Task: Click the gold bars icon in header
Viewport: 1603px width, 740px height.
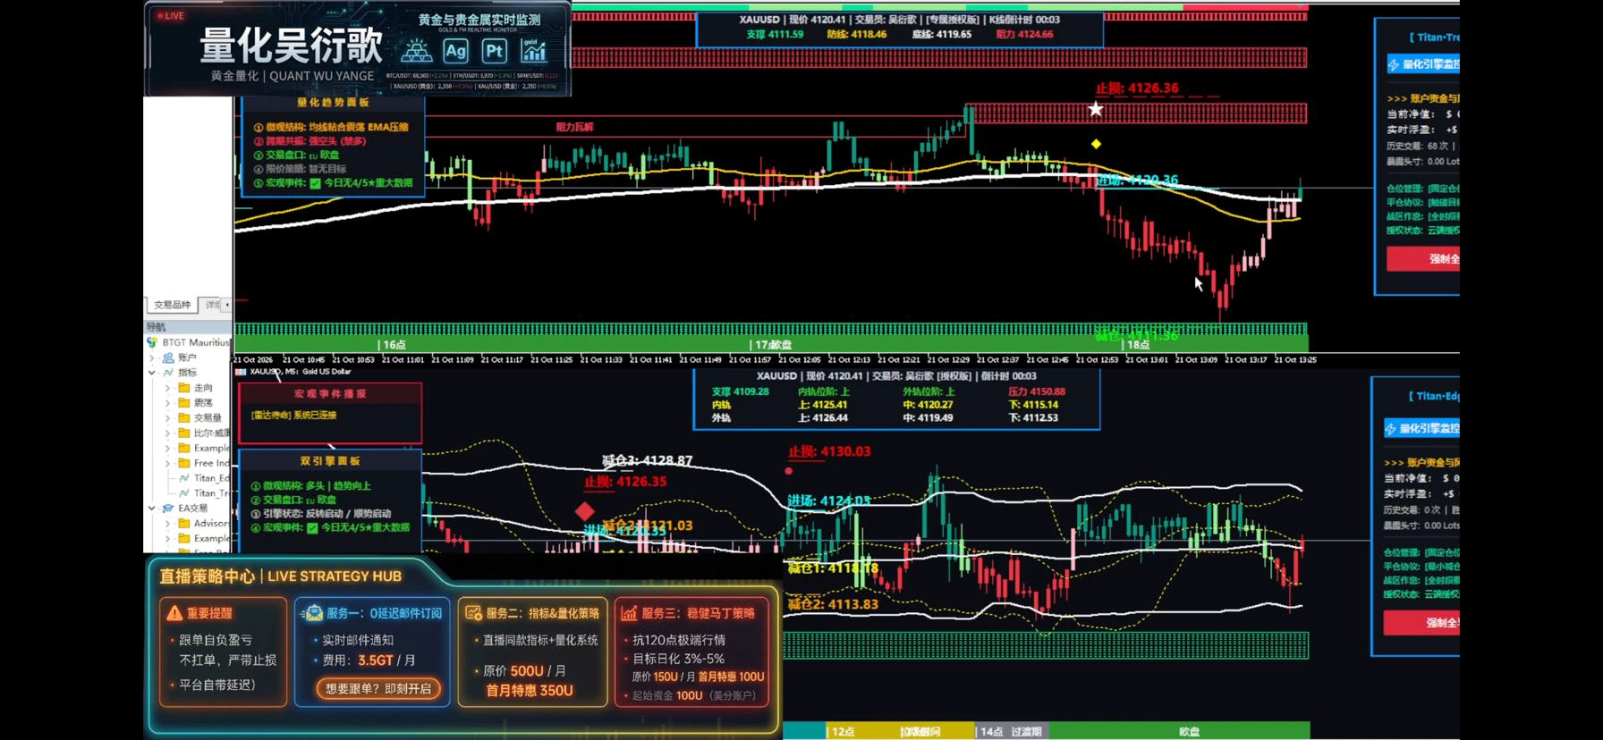Action: tap(417, 51)
